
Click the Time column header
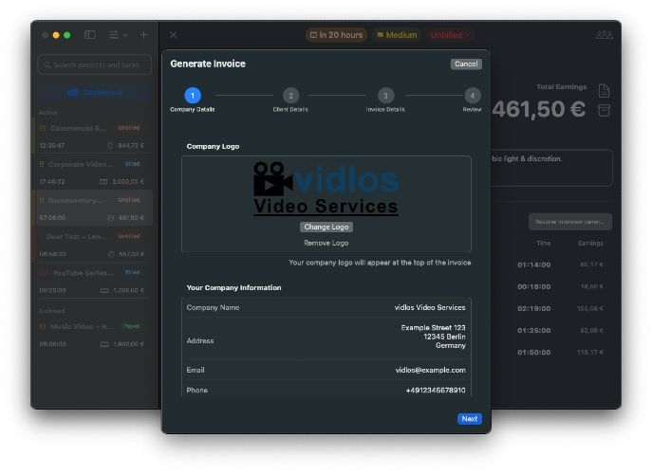tap(544, 244)
